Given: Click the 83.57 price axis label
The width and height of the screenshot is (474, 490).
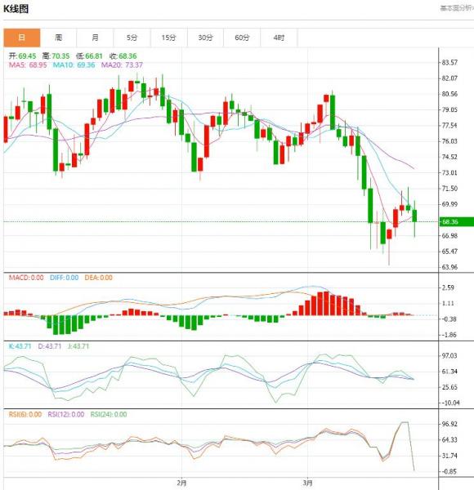Looking at the screenshot, I should coord(449,63).
